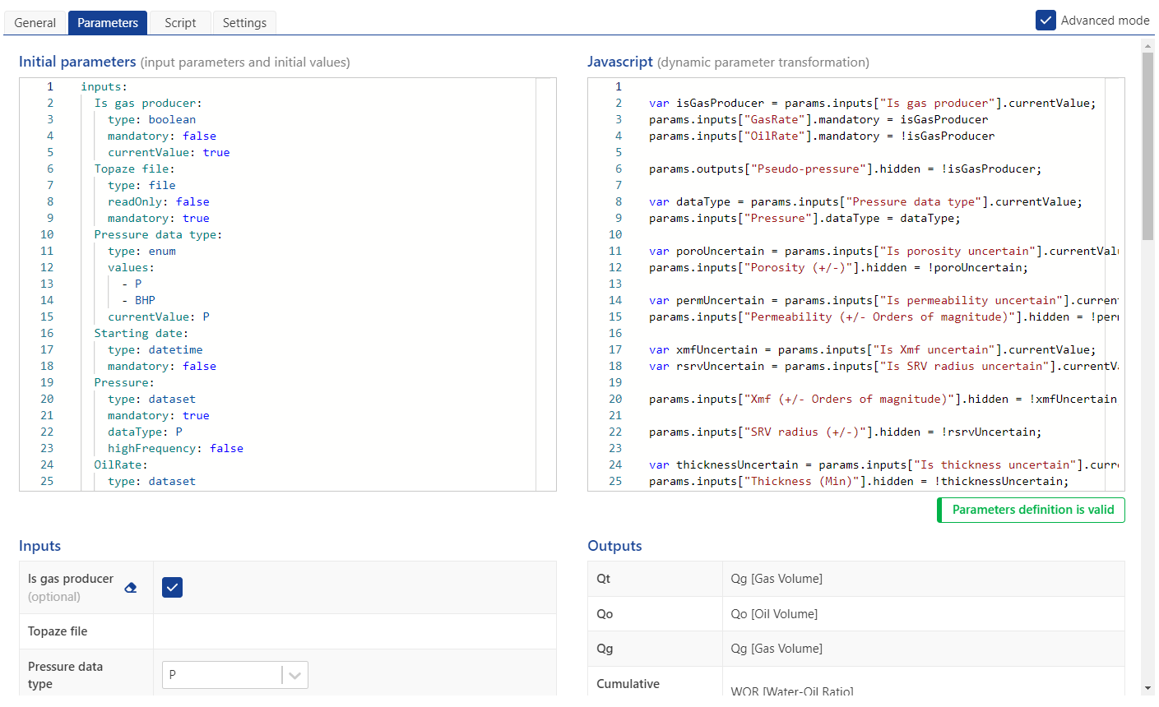Click the 'inputs:' line in Initial parameters editor
Screen dimensions: 1159x707
pos(104,86)
